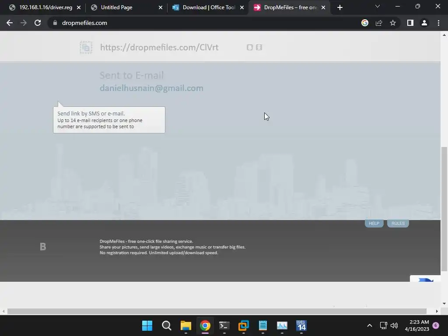The height and width of the screenshot is (336, 448).
Task: Open File Explorer from the taskbar
Action: [185, 325]
